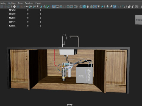Click the Select Camera icon

click(x=27, y=6)
